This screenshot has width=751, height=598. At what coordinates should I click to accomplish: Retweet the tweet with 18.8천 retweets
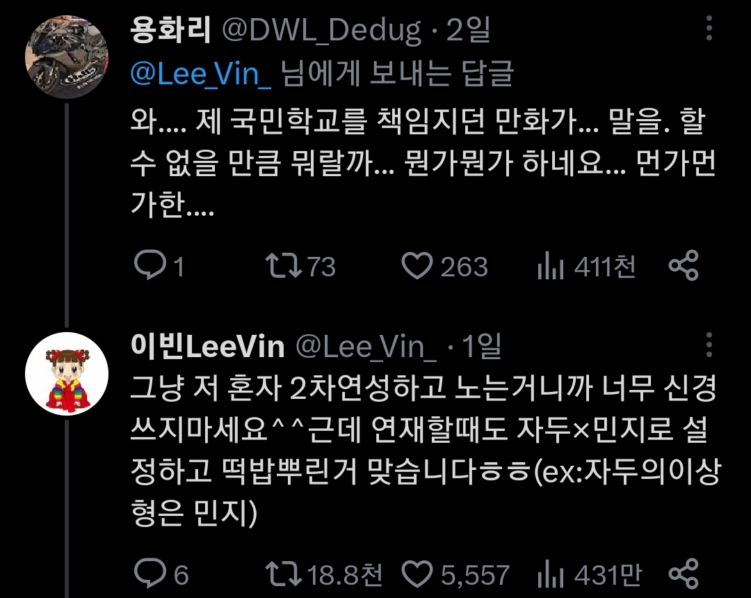[x=283, y=574]
